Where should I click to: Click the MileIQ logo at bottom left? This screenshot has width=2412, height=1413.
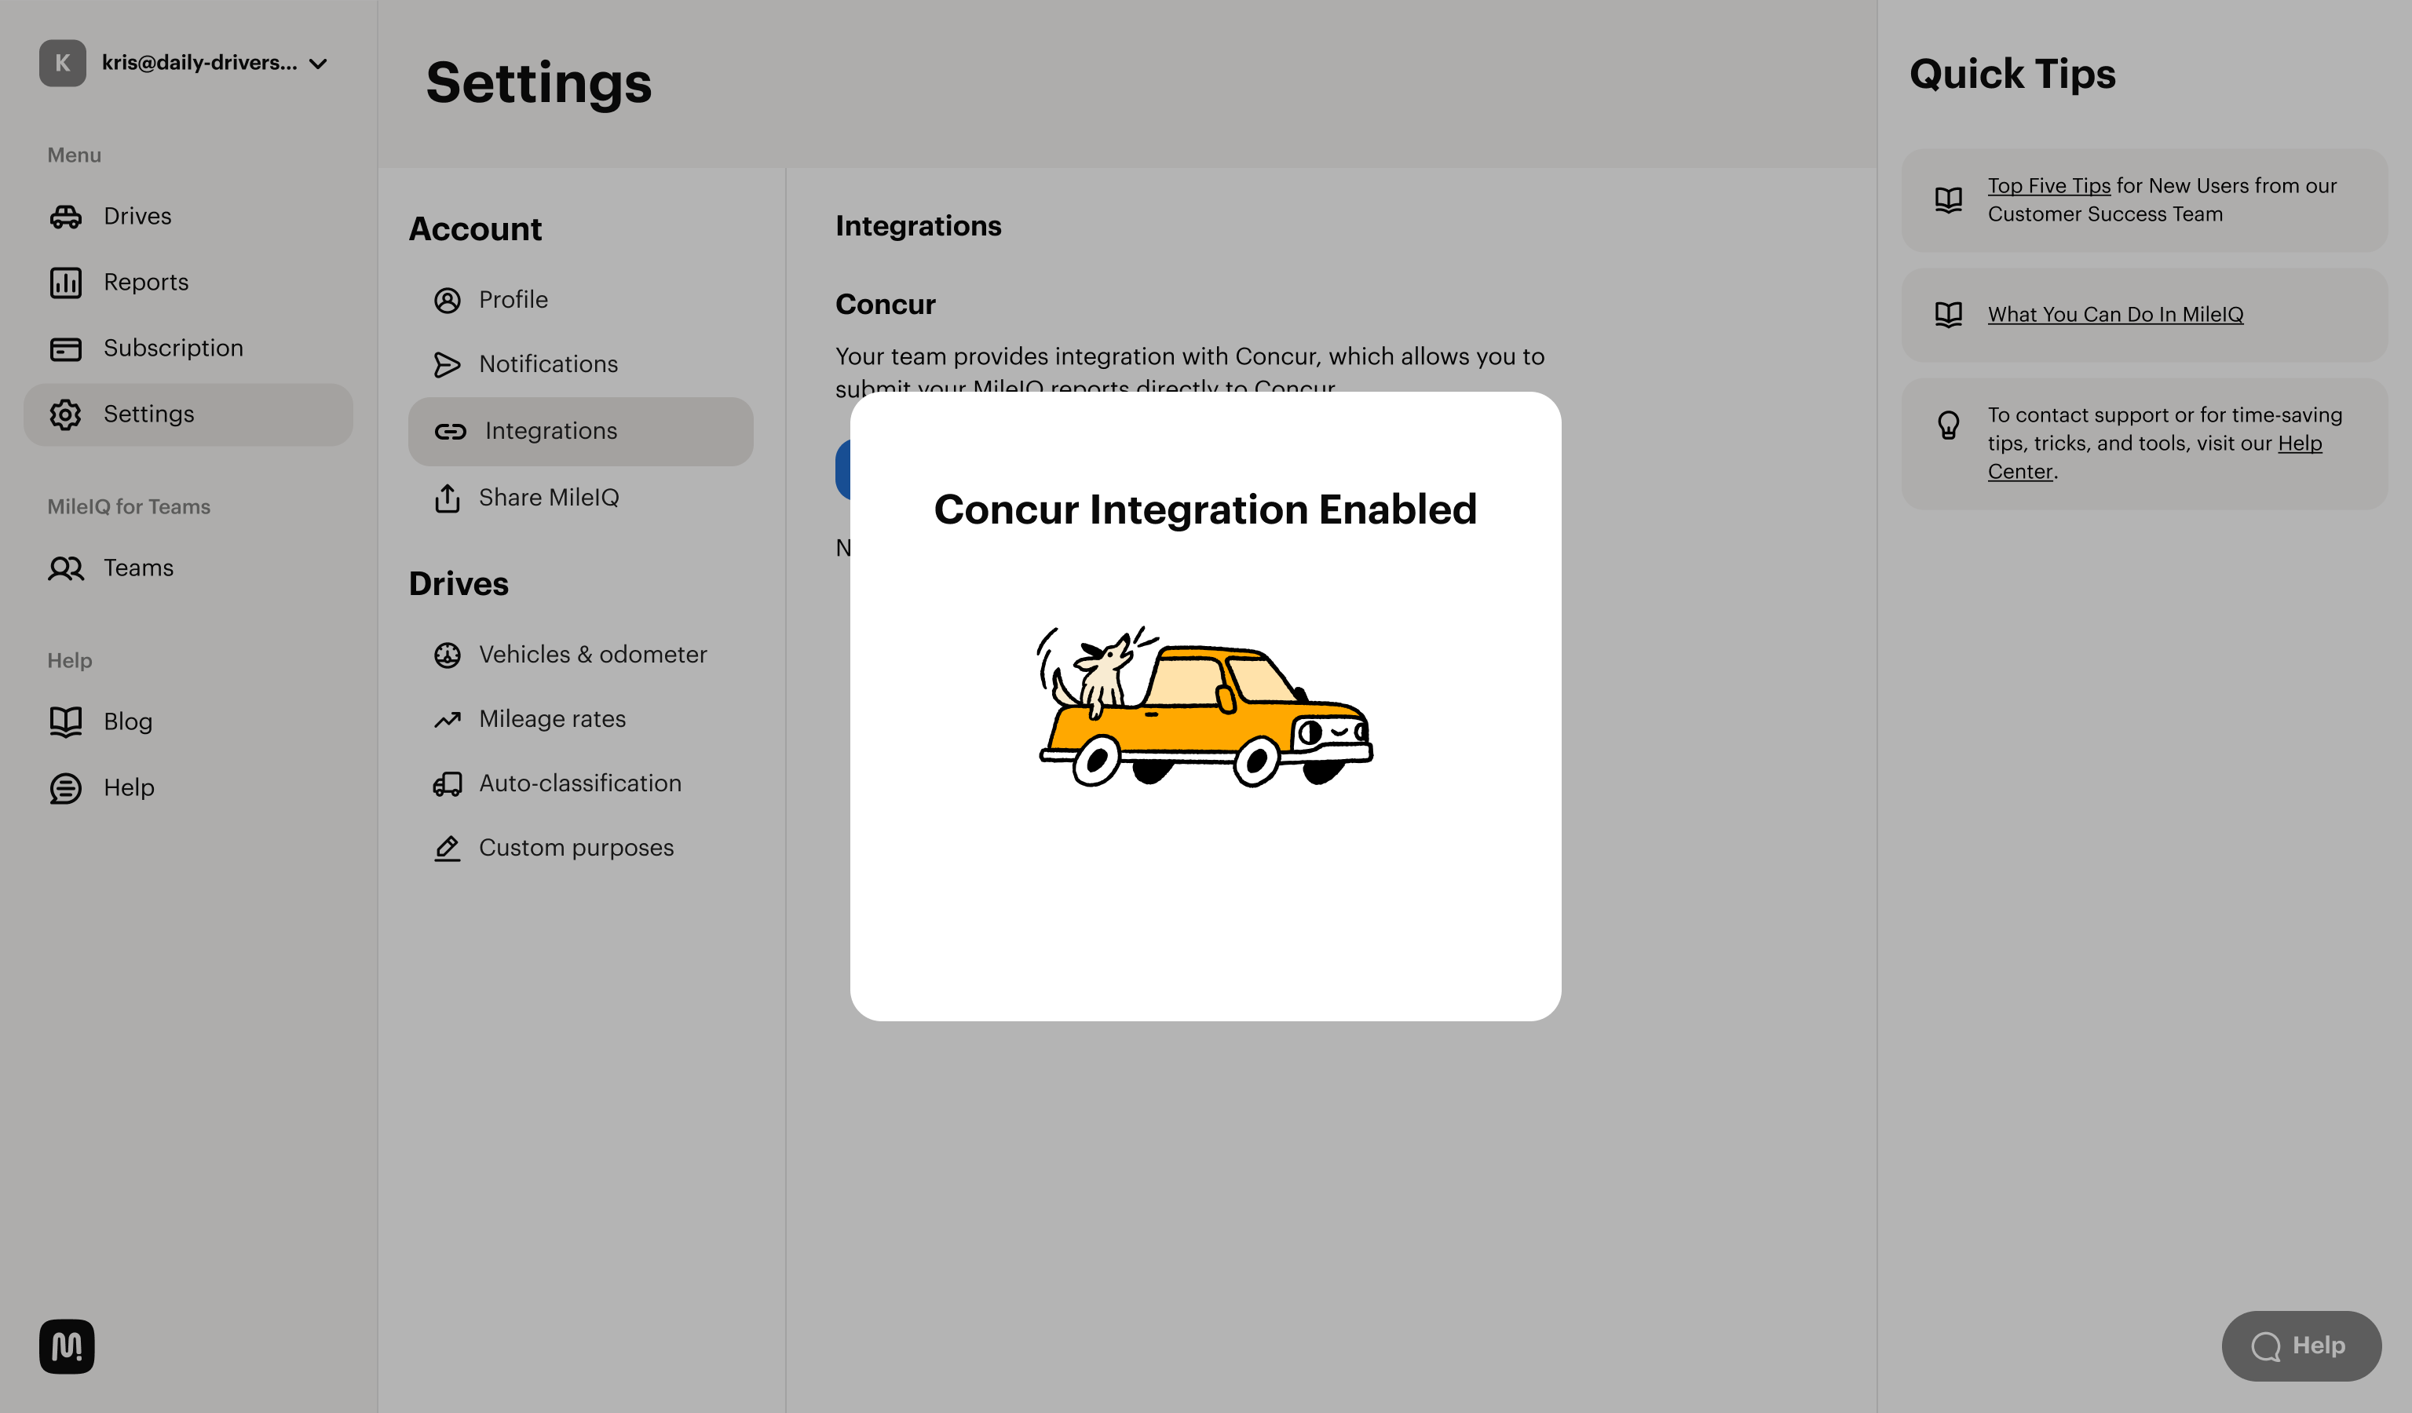coord(67,1346)
